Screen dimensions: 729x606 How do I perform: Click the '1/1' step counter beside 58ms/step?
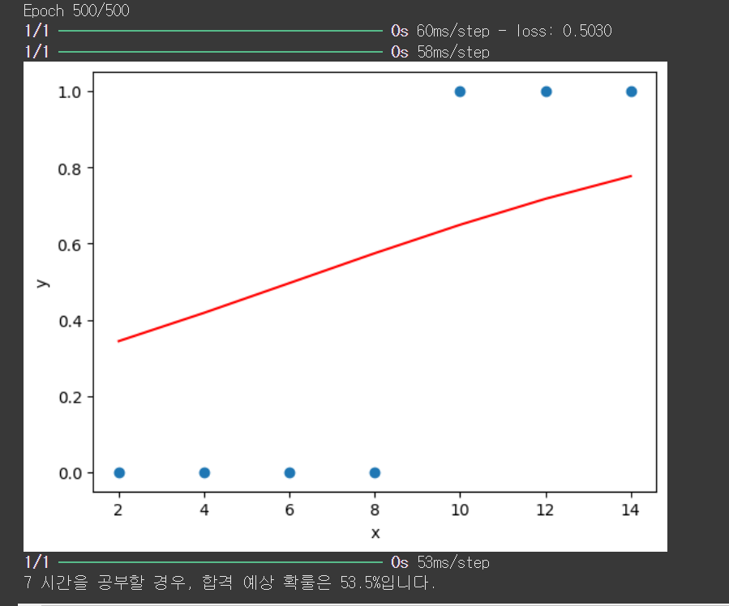coord(36,52)
